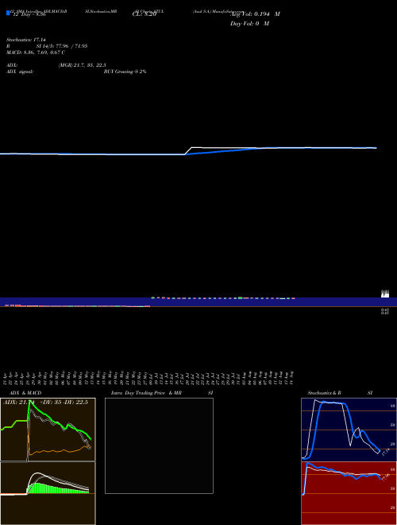Viewport: 397px width, 525px height.
Task: Click the "CL: 8.20" closing price text
Action: click(x=145, y=14)
